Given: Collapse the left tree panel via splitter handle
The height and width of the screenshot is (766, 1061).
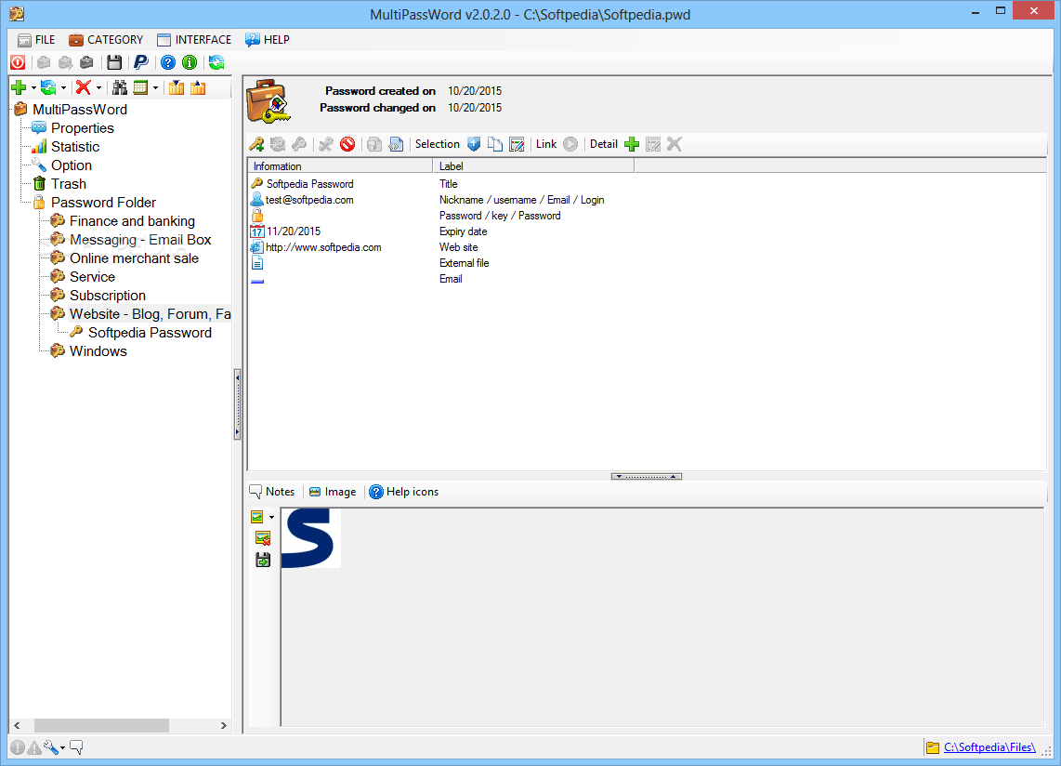Looking at the screenshot, I should tap(238, 405).
